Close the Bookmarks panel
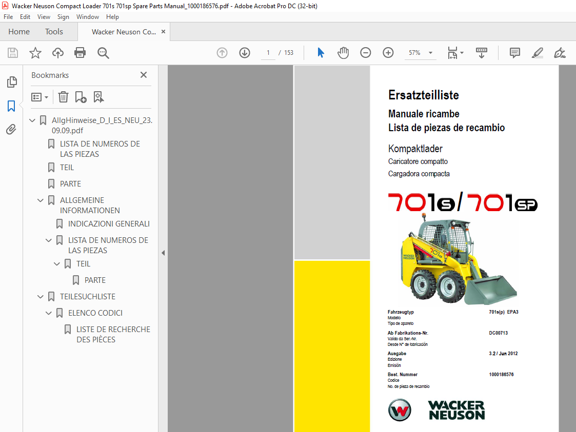 pos(144,75)
